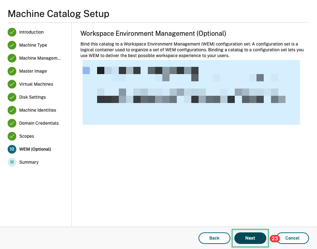Navigate to the Scopes step label
This screenshot has height=249, width=317.
[x=27, y=136]
